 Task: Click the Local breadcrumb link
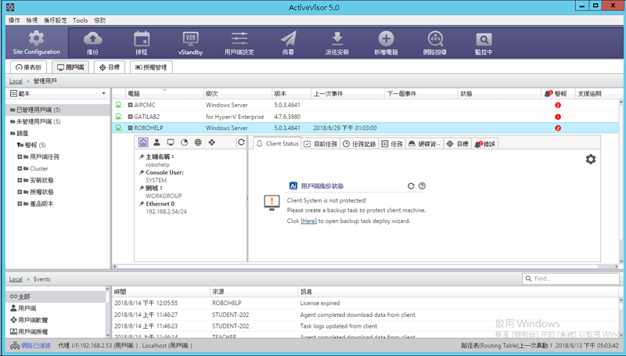pos(16,81)
